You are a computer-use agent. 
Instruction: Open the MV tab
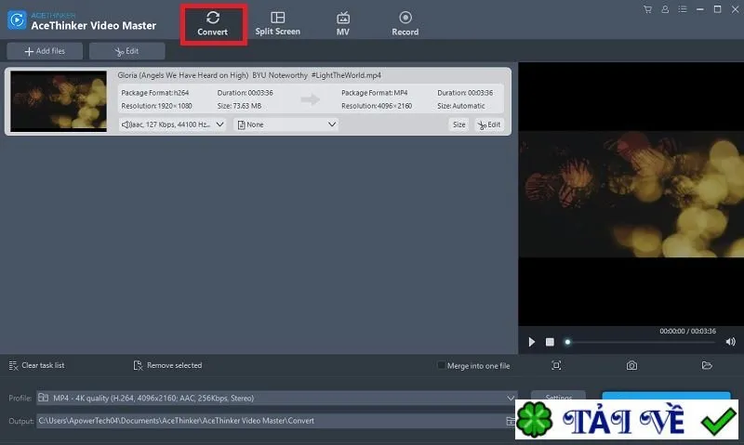click(342, 23)
